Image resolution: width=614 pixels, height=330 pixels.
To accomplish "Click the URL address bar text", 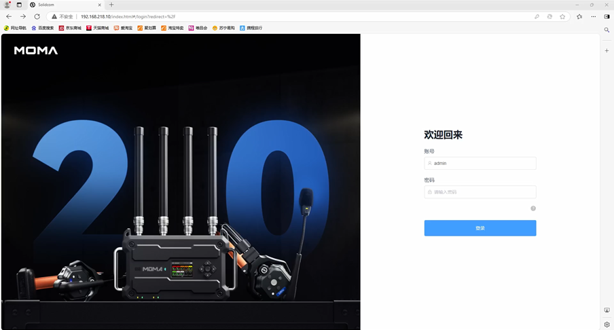I will pyautogui.click(x=128, y=17).
